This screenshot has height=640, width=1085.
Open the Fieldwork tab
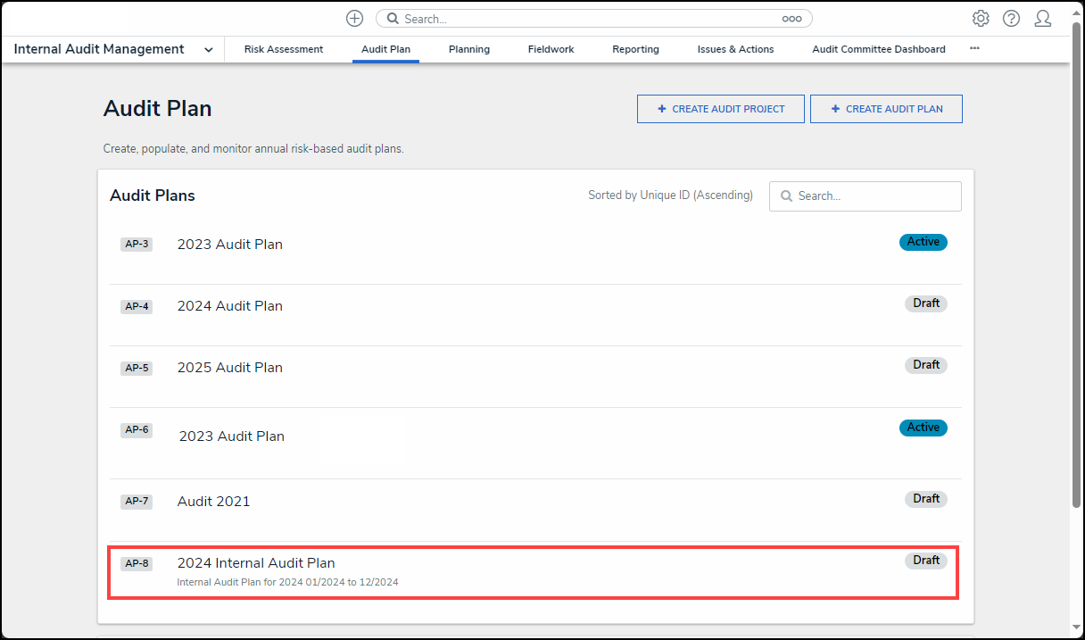tap(551, 49)
